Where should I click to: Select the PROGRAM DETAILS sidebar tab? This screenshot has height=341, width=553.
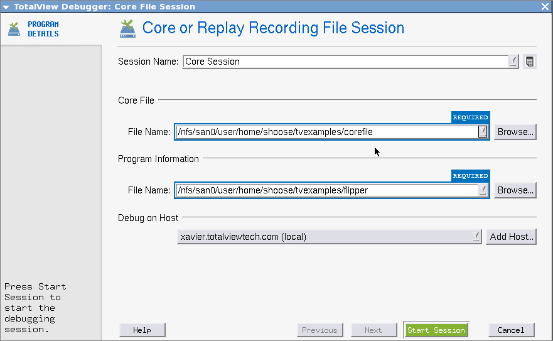(x=43, y=29)
